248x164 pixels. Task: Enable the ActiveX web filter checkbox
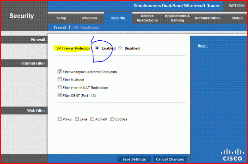[92, 119]
